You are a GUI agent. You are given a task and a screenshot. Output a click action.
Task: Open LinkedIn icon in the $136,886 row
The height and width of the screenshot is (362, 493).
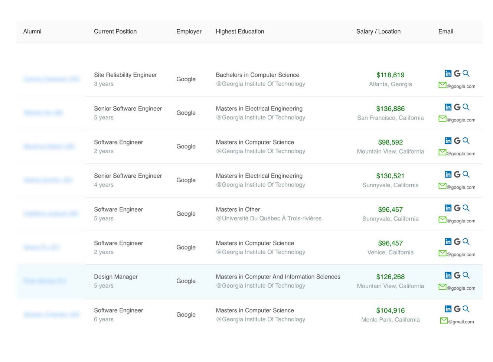(448, 107)
